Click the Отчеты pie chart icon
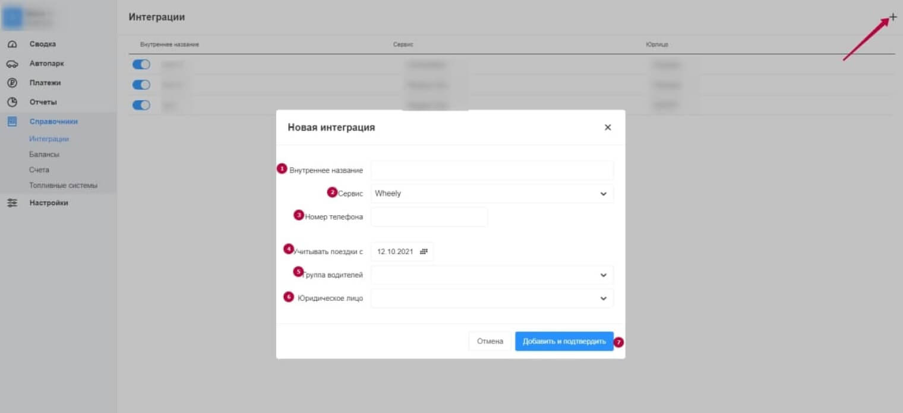Image resolution: width=903 pixels, height=413 pixels. (x=12, y=102)
